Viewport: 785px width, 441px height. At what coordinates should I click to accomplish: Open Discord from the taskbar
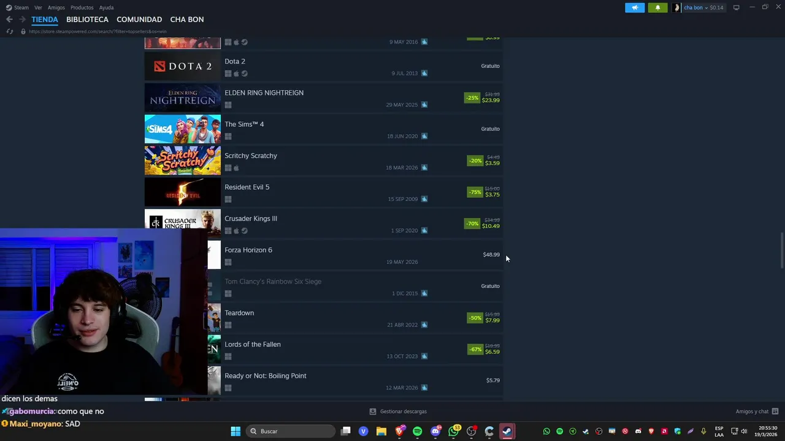pyautogui.click(x=435, y=431)
